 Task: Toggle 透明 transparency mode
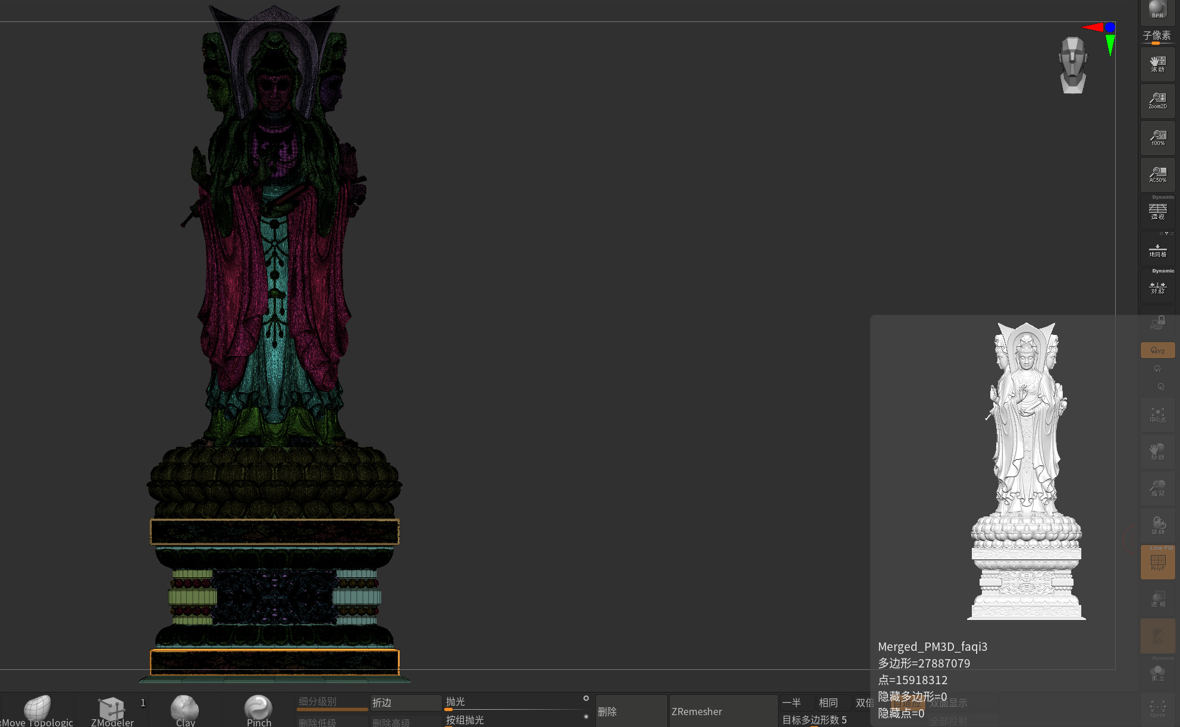1157,599
